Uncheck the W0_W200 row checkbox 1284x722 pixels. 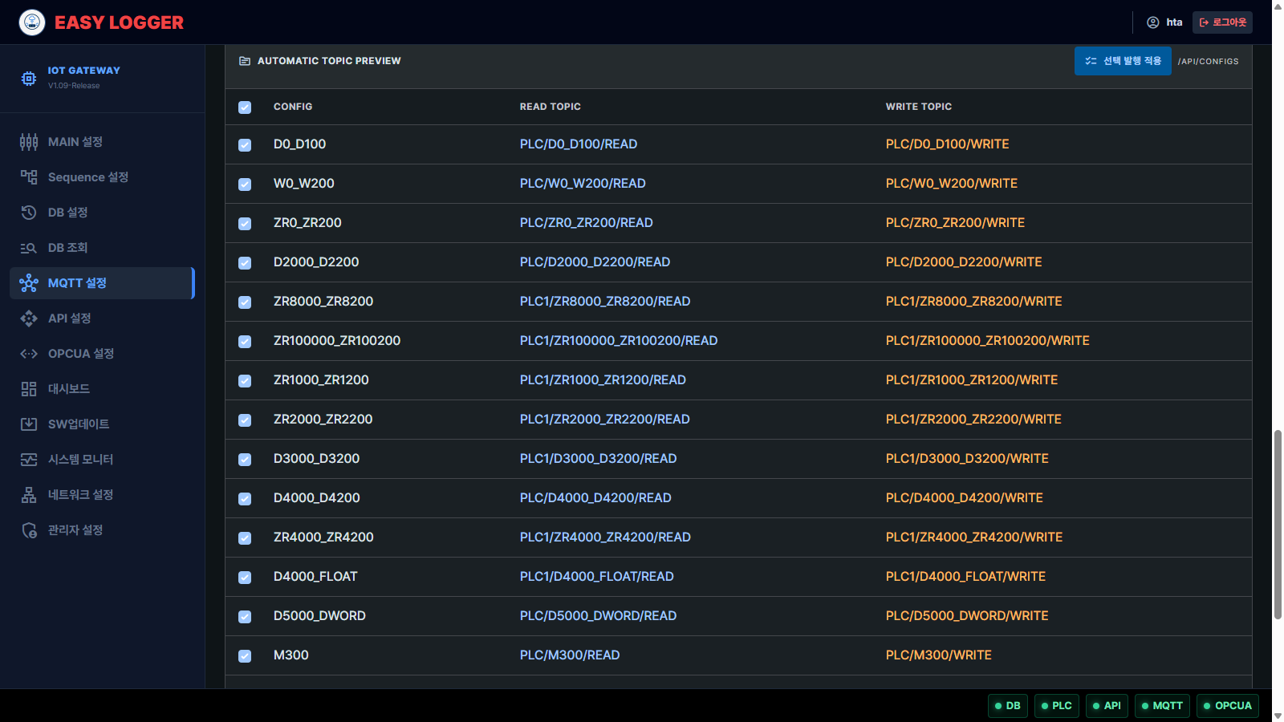(245, 185)
